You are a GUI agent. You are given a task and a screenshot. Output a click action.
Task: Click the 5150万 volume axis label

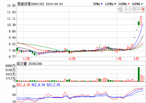point(10,70)
